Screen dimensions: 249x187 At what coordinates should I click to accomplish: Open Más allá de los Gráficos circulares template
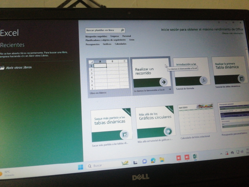point(156,124)
